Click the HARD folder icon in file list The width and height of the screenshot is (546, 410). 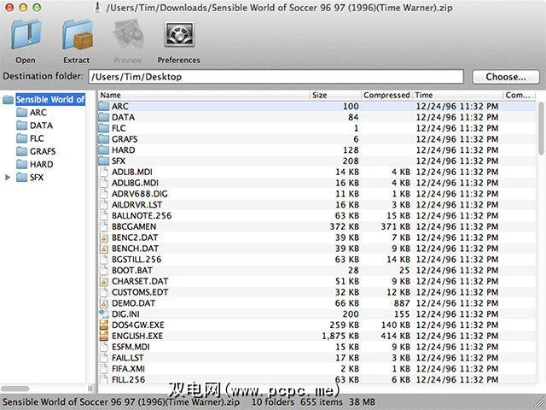[104, 150]
